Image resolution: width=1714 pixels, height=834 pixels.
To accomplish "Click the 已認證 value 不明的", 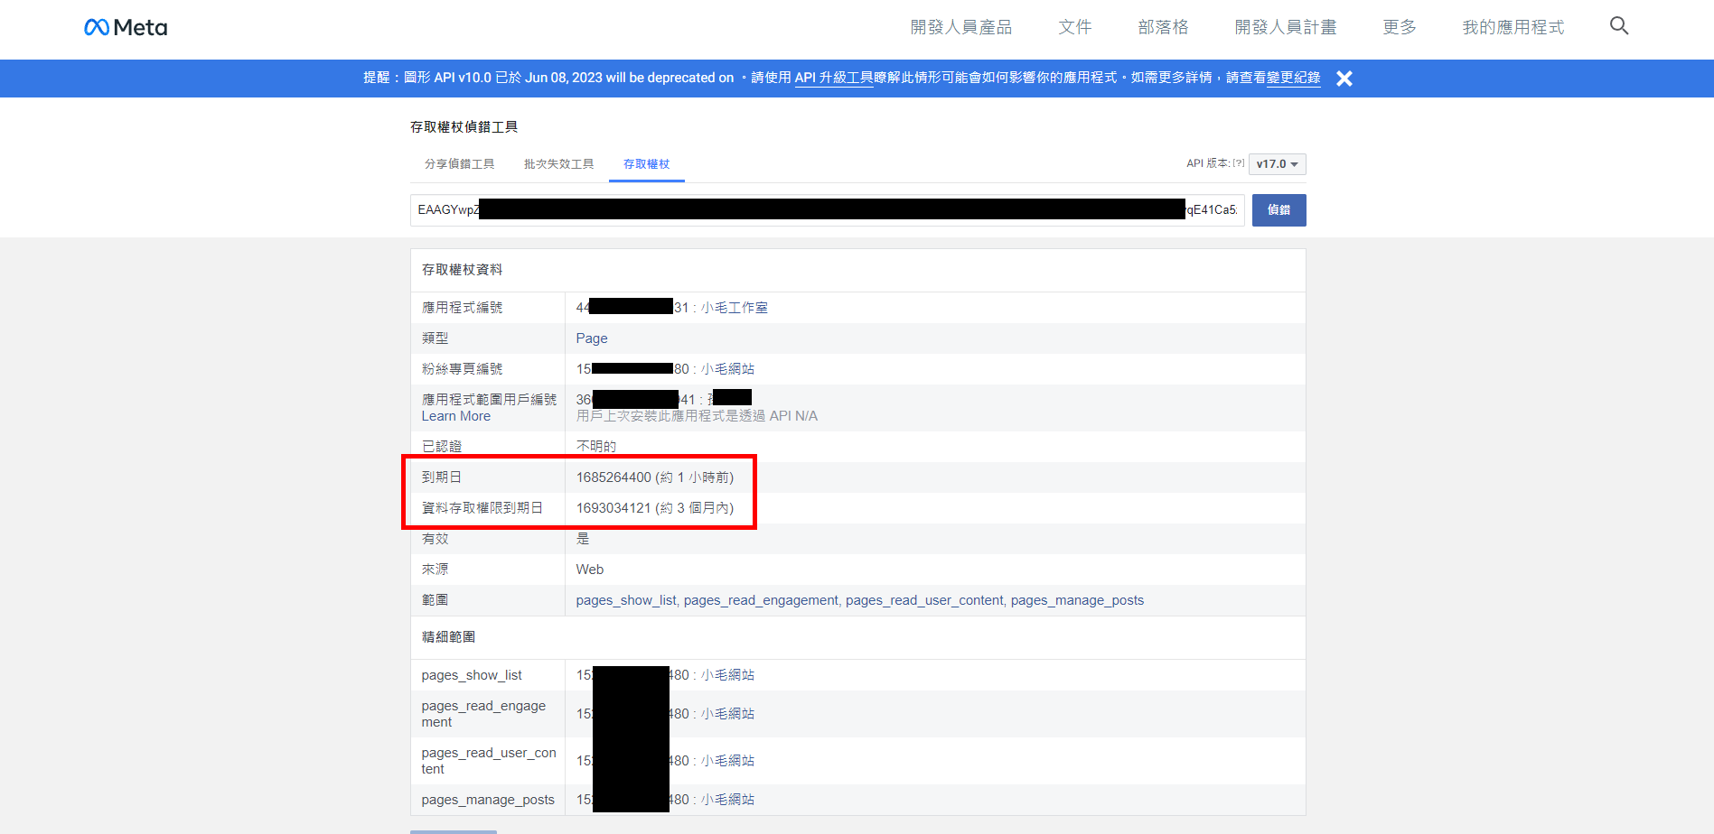I will (x=596, y=447).
